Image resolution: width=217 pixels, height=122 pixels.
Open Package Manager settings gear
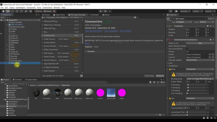click(x=135, y=17)
